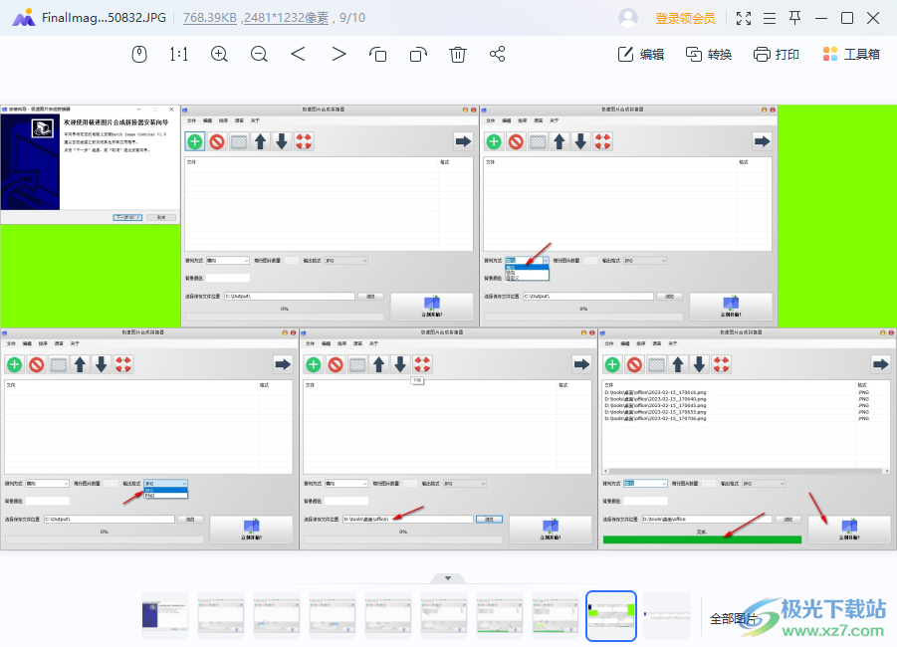Screen dimensions: 897x647
Task: Delete the current image with trash icon
Action: [458, 55]
